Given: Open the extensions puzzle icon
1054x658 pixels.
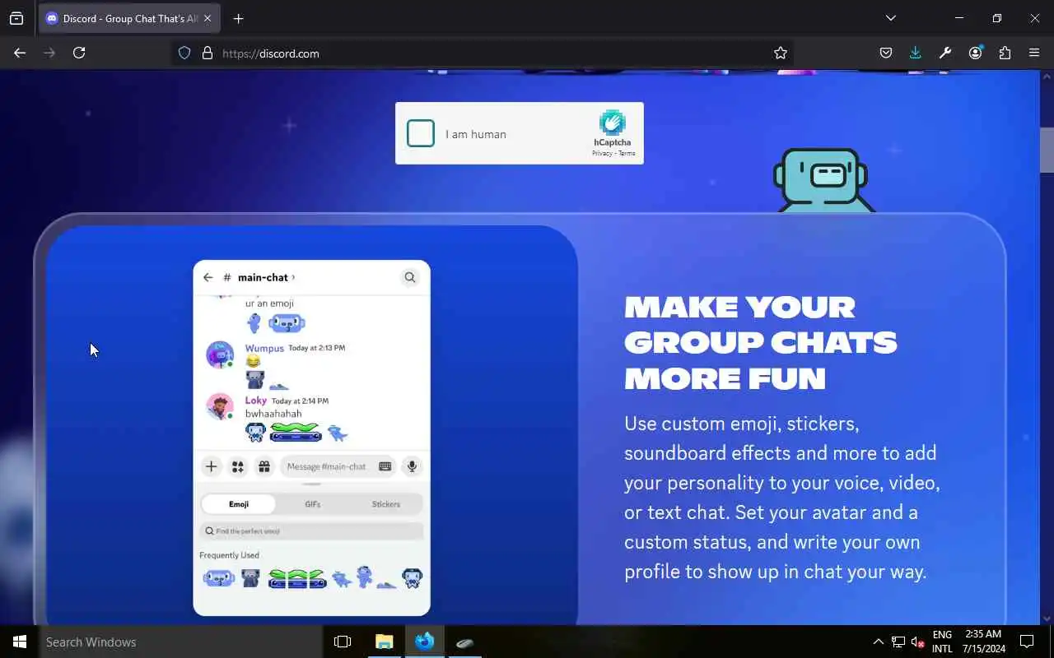Looking at the screenshot, I should [x=1005, y=53].
